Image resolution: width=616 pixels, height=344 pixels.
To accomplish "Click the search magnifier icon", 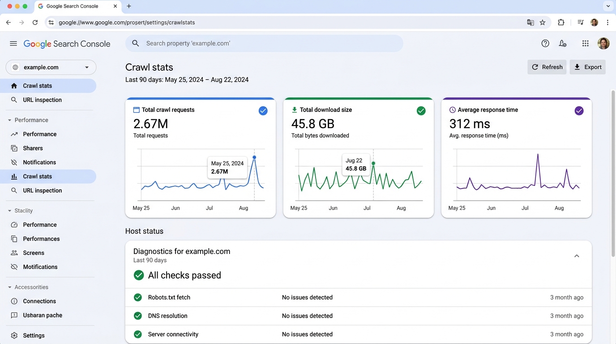I will coord(136,43).
